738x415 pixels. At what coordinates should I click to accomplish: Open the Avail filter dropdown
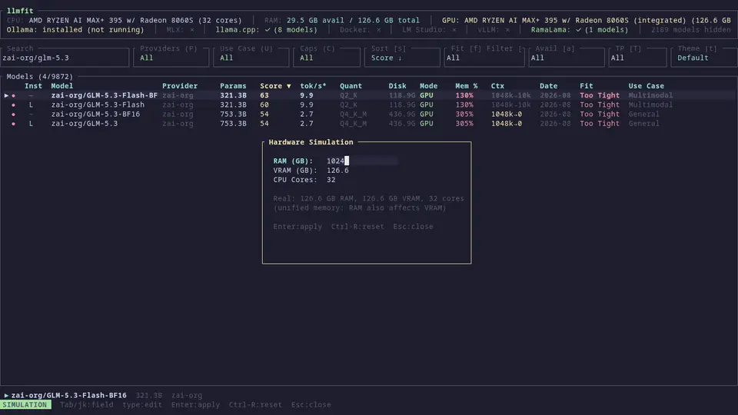(567, 58)
